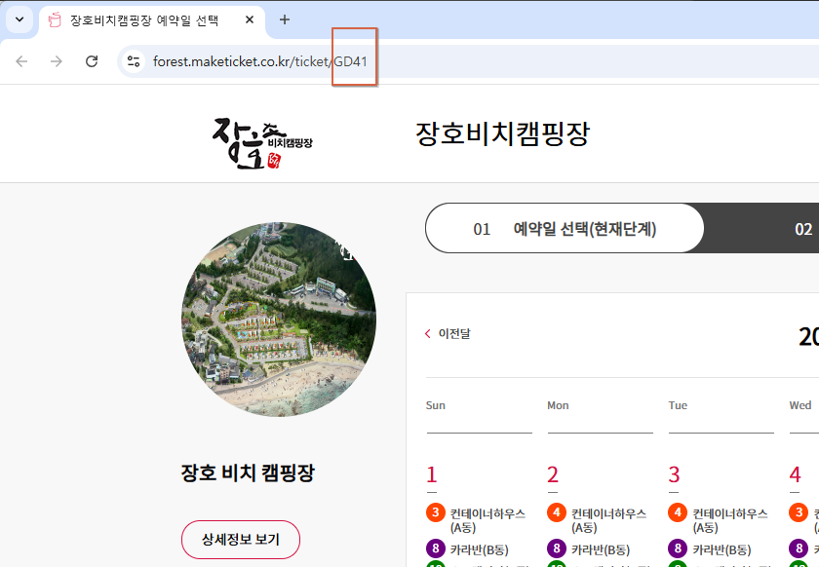Close the 장호비치캠핑장 browser tab
The image size is (819, 567).
tap(250, 19)
